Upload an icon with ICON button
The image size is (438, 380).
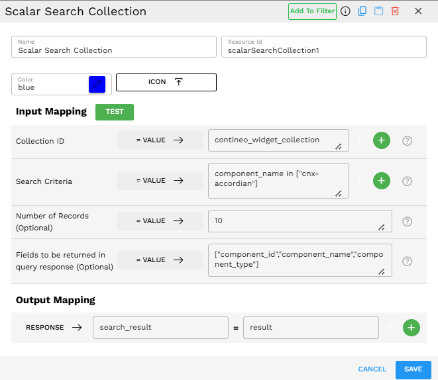(x=166, y=82)
